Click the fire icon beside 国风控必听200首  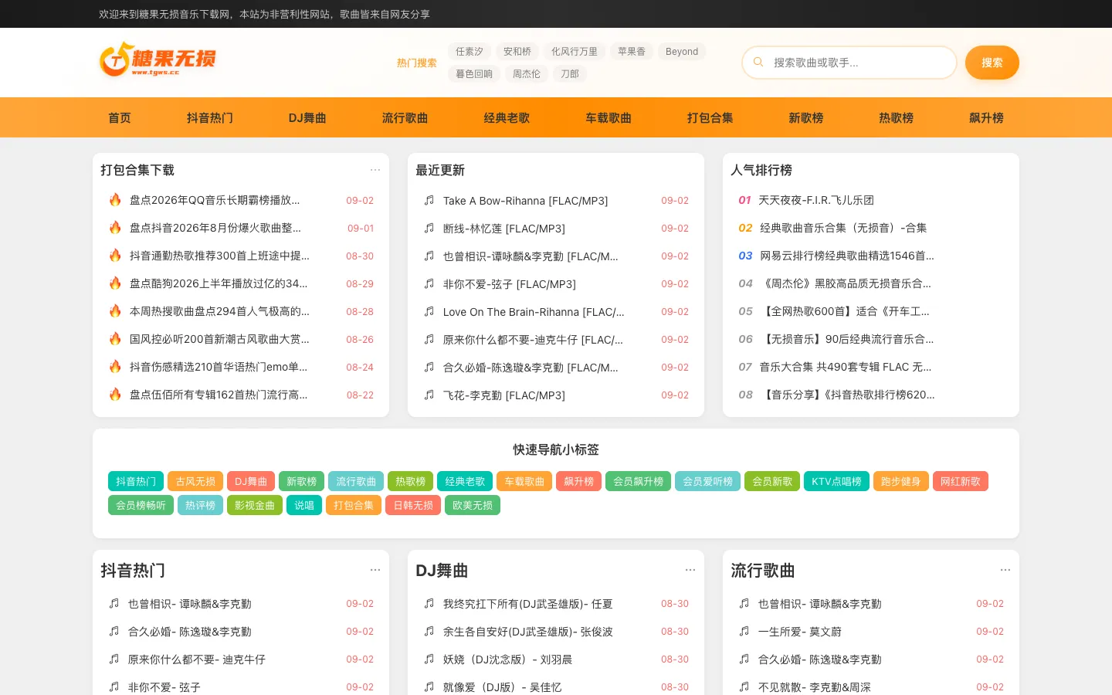[x=115, y=339]
